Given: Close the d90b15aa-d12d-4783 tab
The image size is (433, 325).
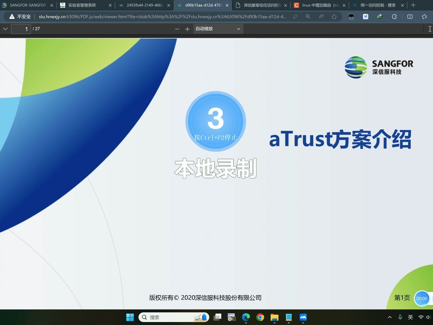Looking at the screenshot, I should click(227, 5).
